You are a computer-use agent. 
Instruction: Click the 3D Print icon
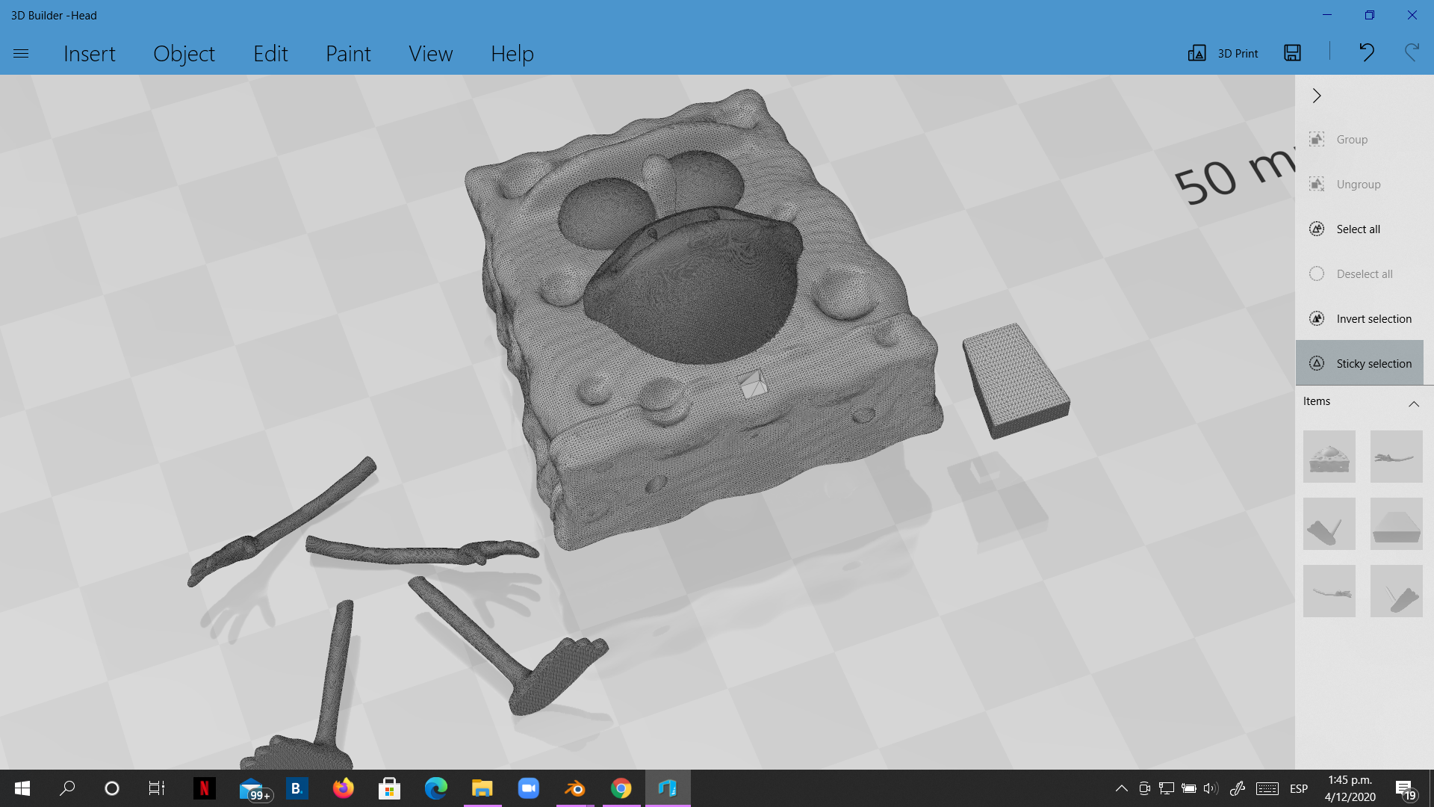pos(1196,53)
